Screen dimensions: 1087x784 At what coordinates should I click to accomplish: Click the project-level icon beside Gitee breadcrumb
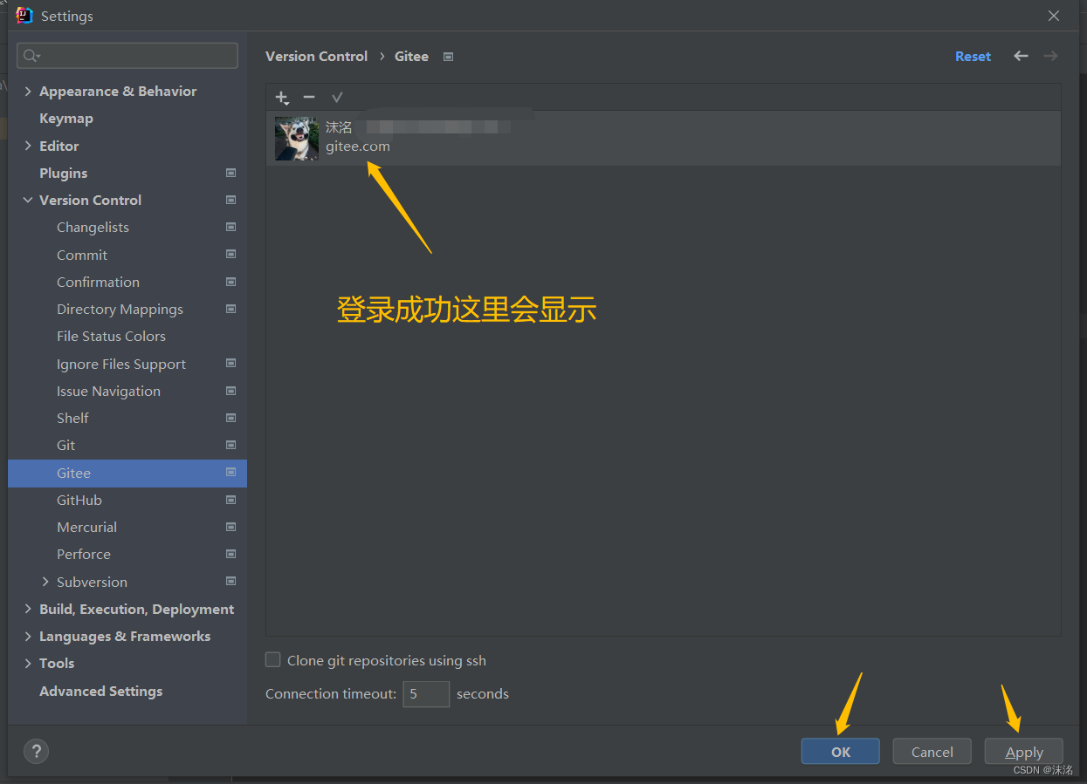448,57
